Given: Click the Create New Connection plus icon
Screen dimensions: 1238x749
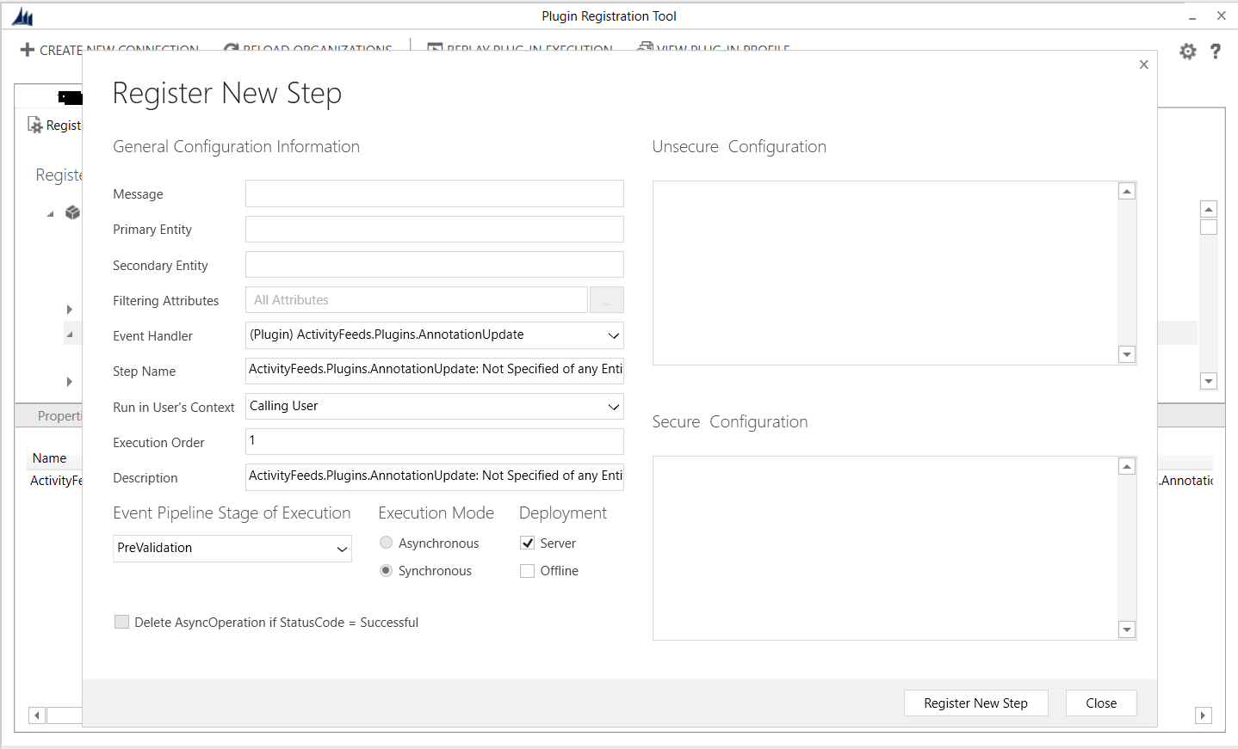Looking at the screenshot, I should (28, 50).
